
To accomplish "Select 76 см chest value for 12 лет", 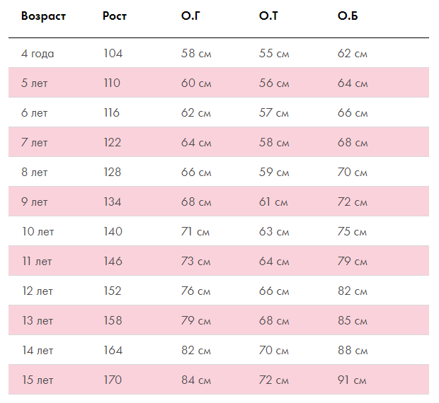I will tap(195, 291).
